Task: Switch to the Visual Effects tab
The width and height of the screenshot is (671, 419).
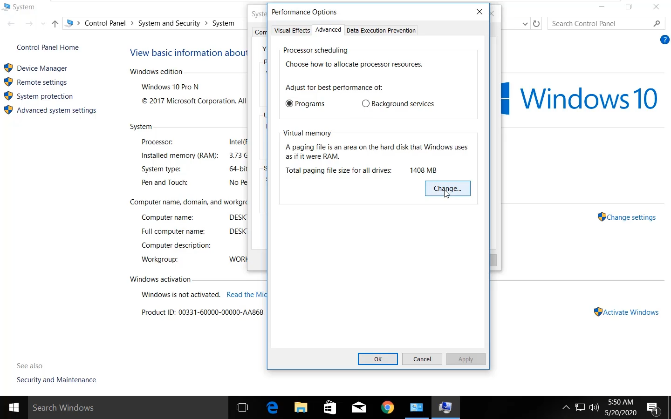Action: tap(292, 31)
